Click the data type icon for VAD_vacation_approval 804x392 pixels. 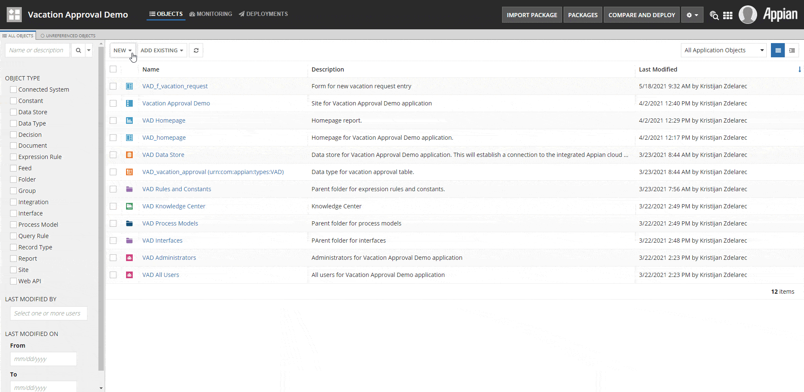[x=129, y=172]
